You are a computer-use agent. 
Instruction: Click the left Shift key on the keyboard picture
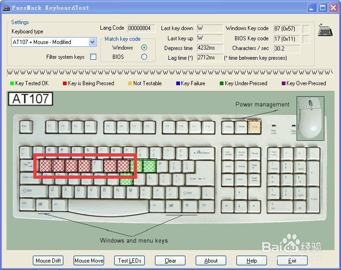coord(34,192)
